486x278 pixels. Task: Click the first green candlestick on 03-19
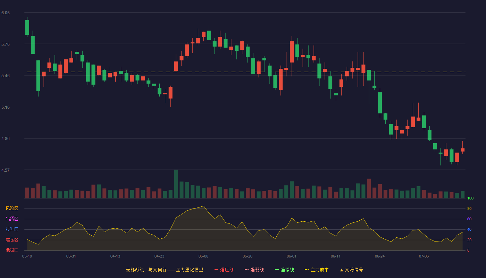click(27, 27)
